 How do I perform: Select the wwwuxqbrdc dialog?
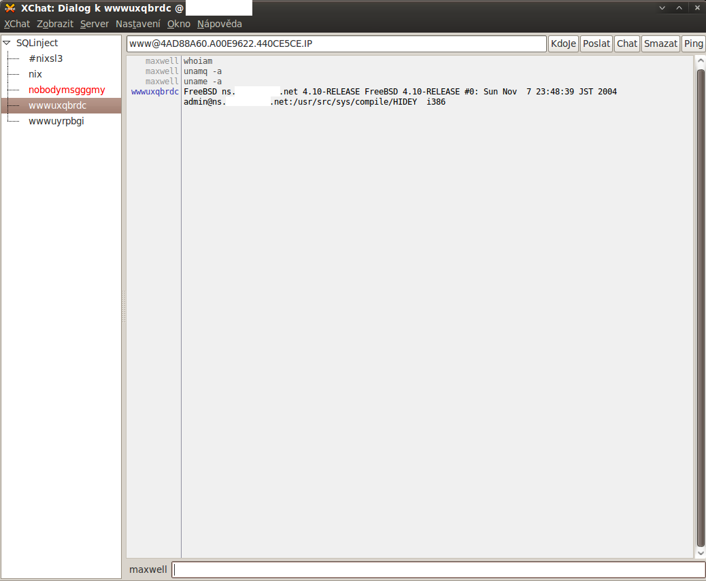tap(61, 105)
